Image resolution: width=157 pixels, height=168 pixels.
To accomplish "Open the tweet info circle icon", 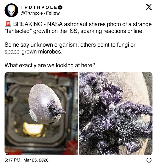I will tap(149, 160).
